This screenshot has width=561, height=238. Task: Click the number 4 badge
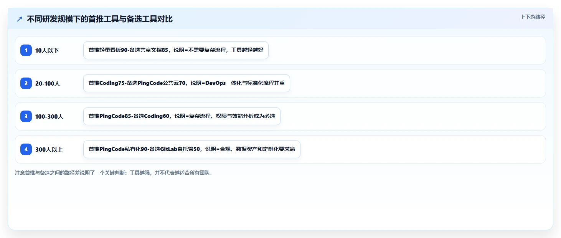click(x=26, y=149)
